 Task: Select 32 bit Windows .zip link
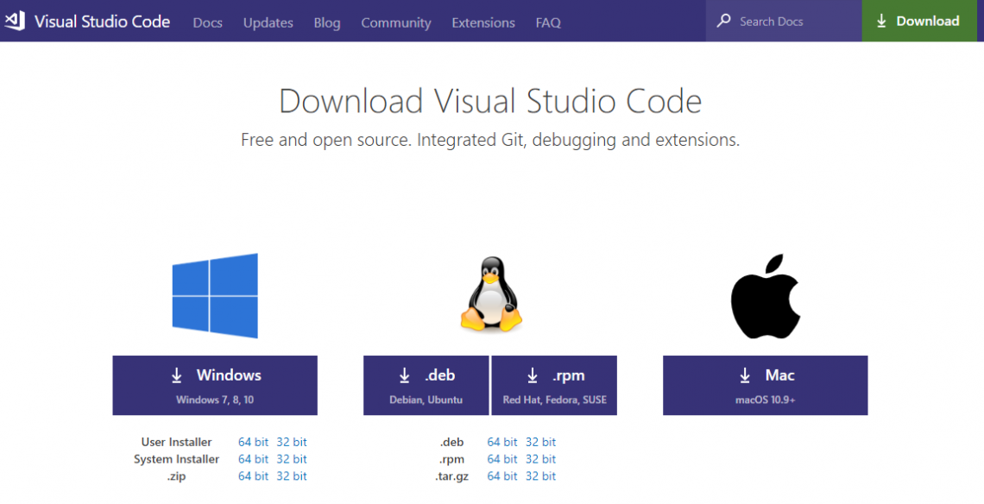click(x=292, y=476)
